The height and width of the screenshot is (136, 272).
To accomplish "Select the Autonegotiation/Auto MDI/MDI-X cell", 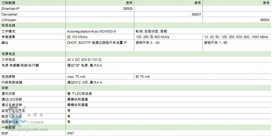I will tap(91, 31).
